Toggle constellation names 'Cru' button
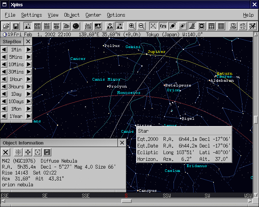The height and width of the screenshot is (207, 259). (x=163, y=26)
